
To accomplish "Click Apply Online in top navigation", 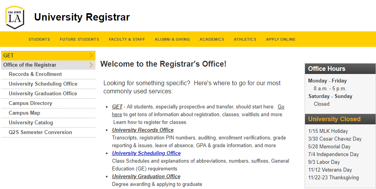I will pyautogui.click(x=281, y=40).
